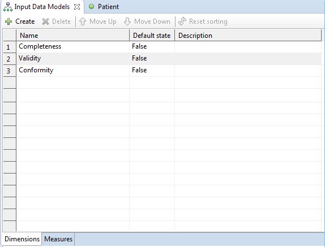Image resolution: width=325 pixels, height=247 pixels.
Task: Select the Completeness row name cell
Action: (72, 46)
